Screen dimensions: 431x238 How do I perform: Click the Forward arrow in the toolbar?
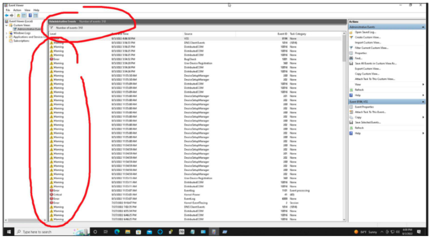pyautogui.click(x=12, y=15)
